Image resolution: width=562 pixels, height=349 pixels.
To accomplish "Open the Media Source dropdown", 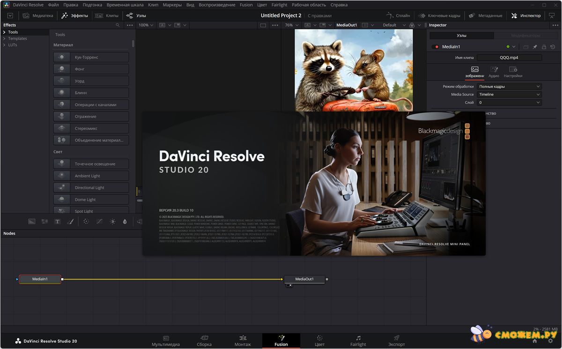I will [x=509, y=95].
